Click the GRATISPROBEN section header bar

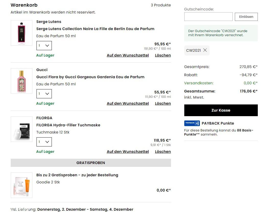tap(91, 163)
